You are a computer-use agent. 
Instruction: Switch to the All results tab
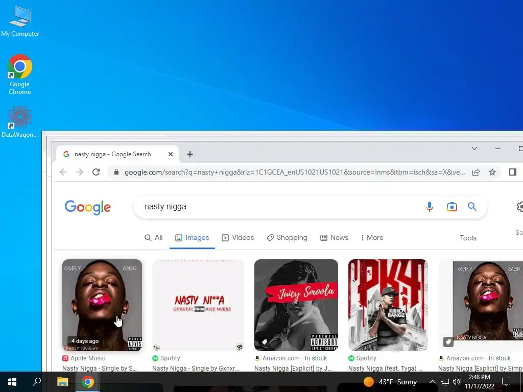(153, 238)
